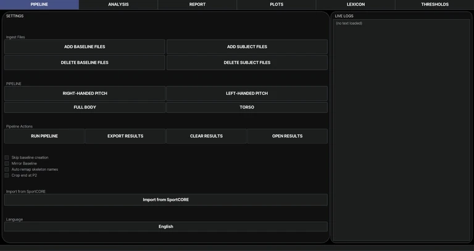Select DELETE BASELINE FILES
The height and width of the screenshot is (251, 474).
pos(85,62)
